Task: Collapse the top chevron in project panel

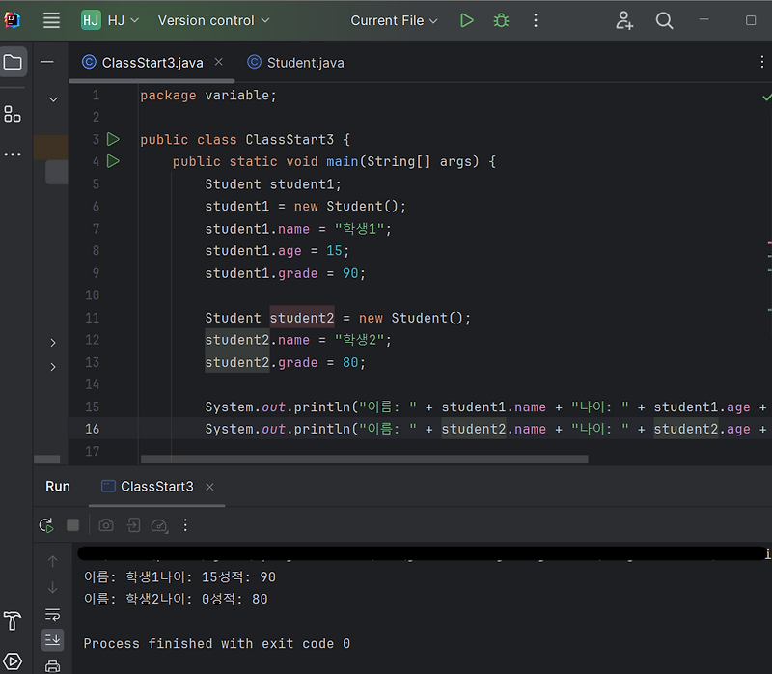Action: pyautogui.click(x=53, y=100)
